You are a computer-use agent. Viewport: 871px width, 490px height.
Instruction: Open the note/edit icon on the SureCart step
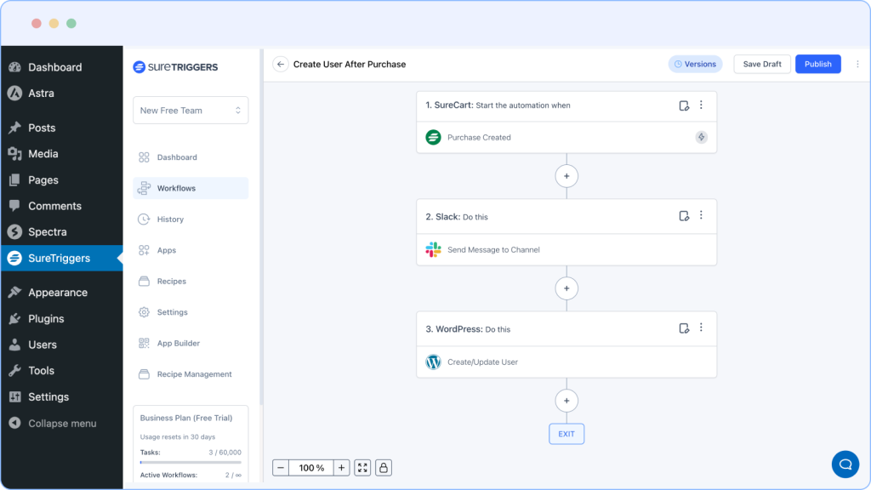684,104
